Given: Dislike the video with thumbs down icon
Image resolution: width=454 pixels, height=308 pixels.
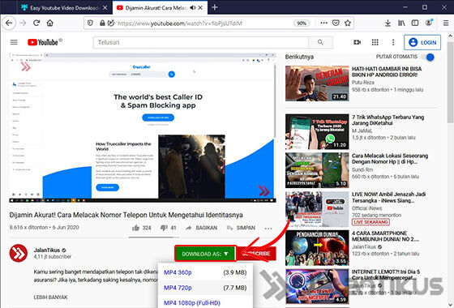Looking at the screenshot, I should (164, 228).
